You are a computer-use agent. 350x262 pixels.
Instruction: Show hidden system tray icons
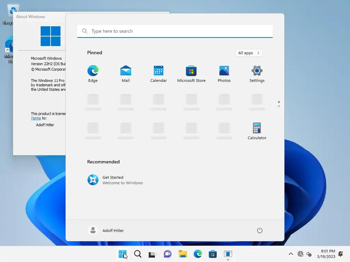[x=291, y=254]
